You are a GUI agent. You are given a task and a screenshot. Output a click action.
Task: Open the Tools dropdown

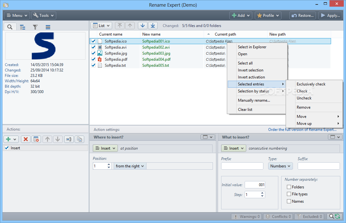pyautogui.click(x=44, y=16)
